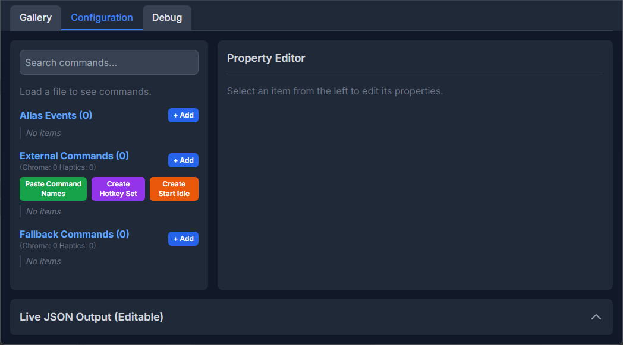Screen dimensions: 623x345
Task: Click the Property Editor heading
Action: coord(266,58)
